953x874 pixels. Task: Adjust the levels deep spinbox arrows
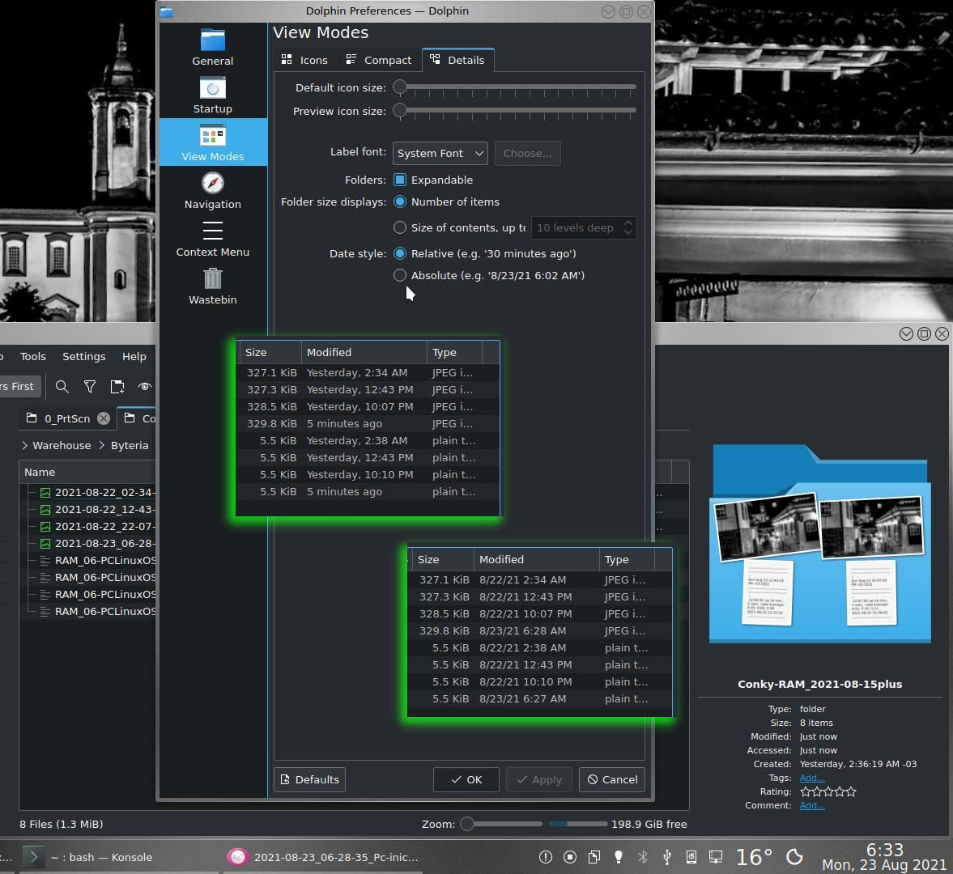pyautogui.click(x=628, y=227)
